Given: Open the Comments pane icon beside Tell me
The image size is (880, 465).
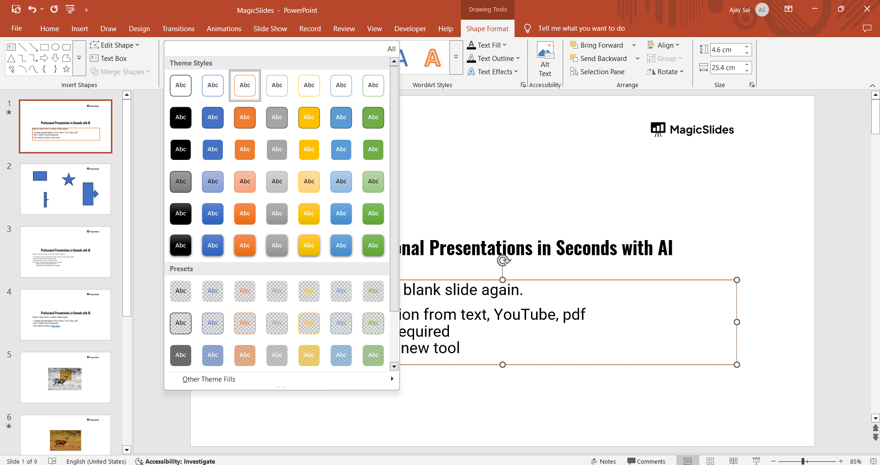Looking at the screenshot, I should tap(867, 28).
